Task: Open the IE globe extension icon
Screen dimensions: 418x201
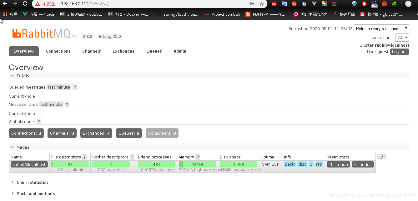Action: (394, 4)
